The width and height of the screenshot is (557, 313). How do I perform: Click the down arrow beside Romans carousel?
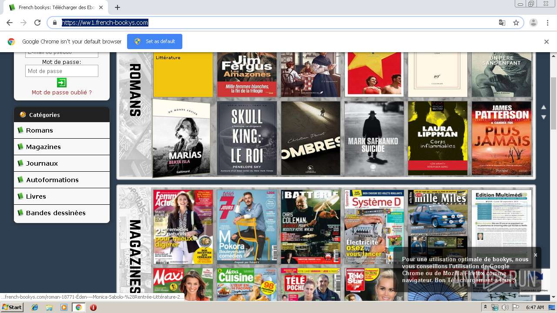click(x=543, y=117)
